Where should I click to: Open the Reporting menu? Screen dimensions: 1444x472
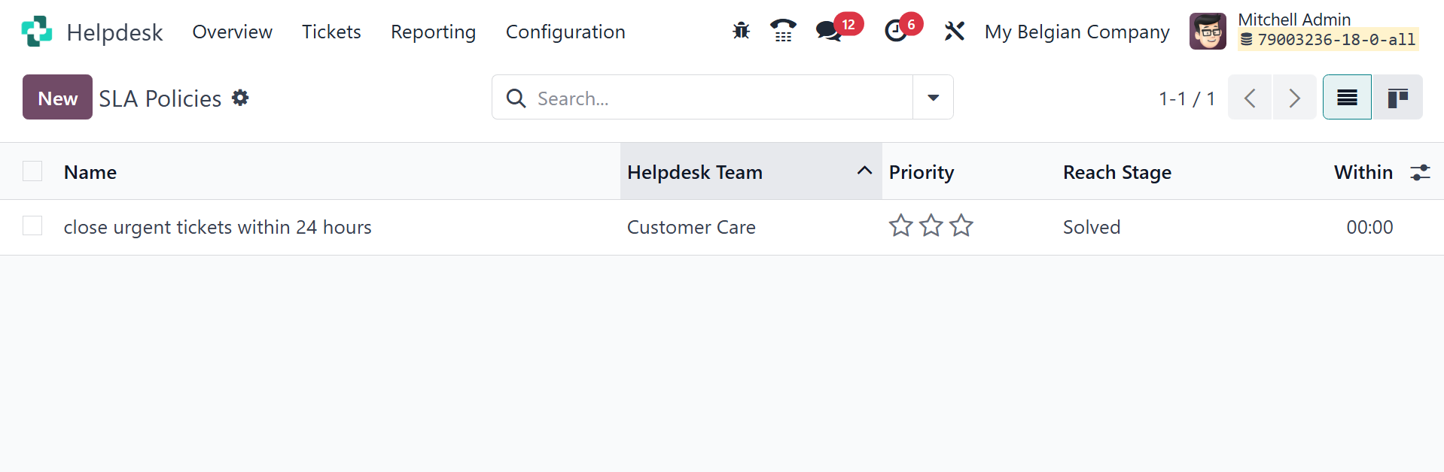click(x=433, y=32)
